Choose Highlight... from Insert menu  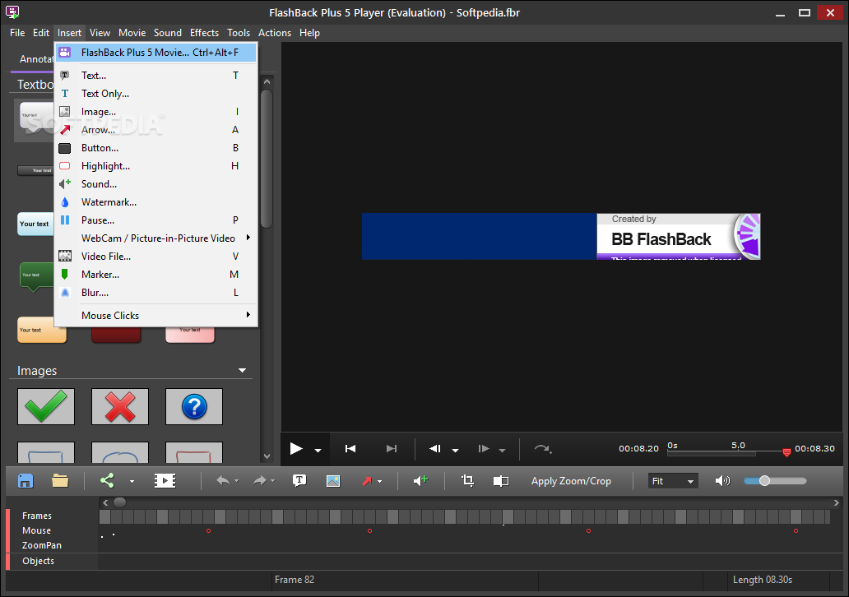tap(156, 165)
